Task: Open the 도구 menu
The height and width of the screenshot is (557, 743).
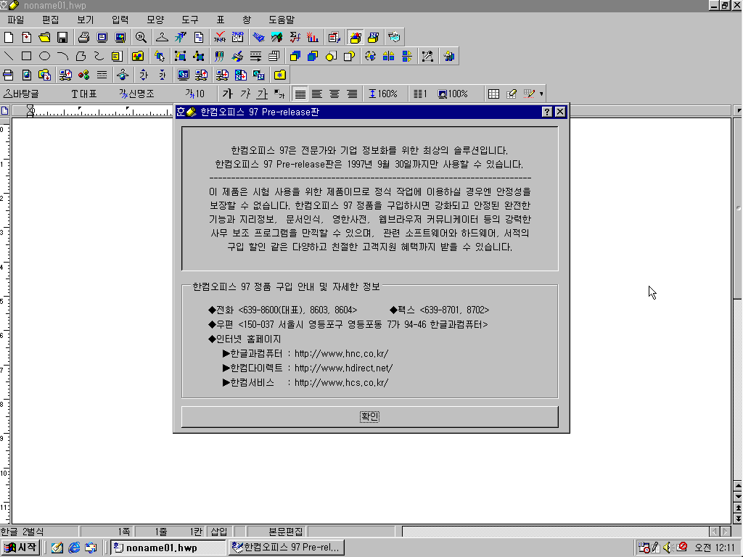Action: pos(189,20)
